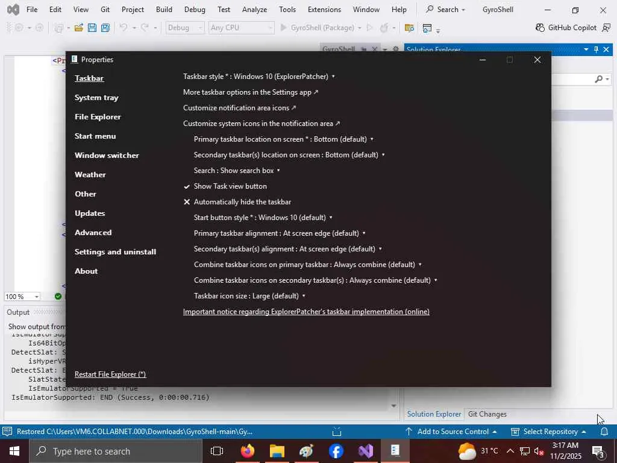617x463 pixels.
Task: Click the Hot Reload flame icon
Action: point(383,28)
